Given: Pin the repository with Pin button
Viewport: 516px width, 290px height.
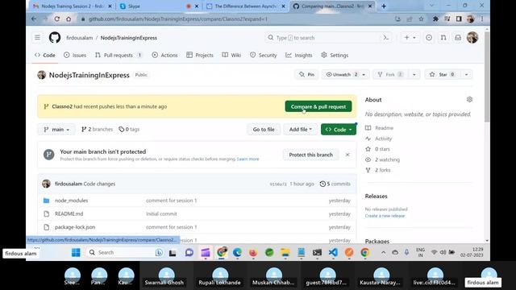Looking at the screenshot, I should (306, 75).
